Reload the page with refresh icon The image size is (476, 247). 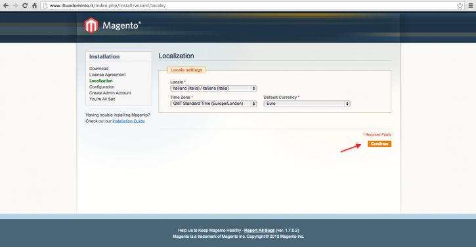[x=25, y=5]
